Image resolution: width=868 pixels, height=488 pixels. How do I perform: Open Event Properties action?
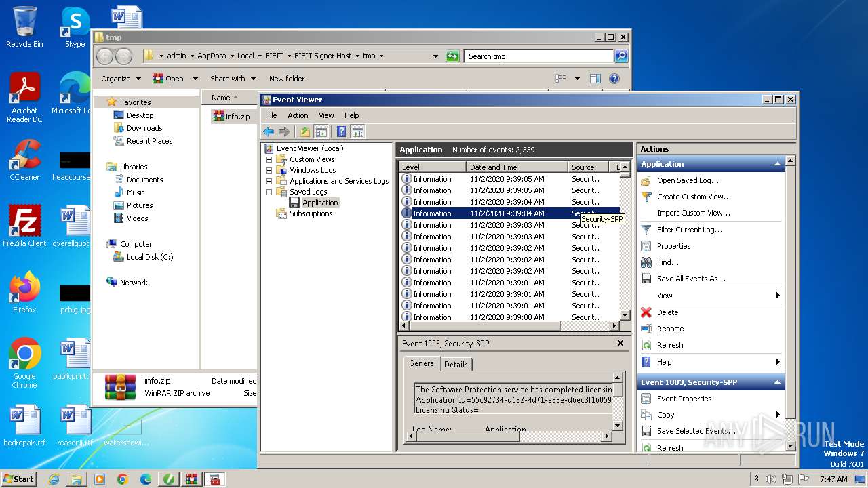tap(684, 399)
